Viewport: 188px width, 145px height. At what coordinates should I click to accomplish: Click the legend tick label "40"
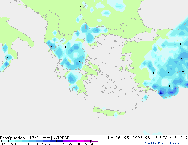pos(78,144)
